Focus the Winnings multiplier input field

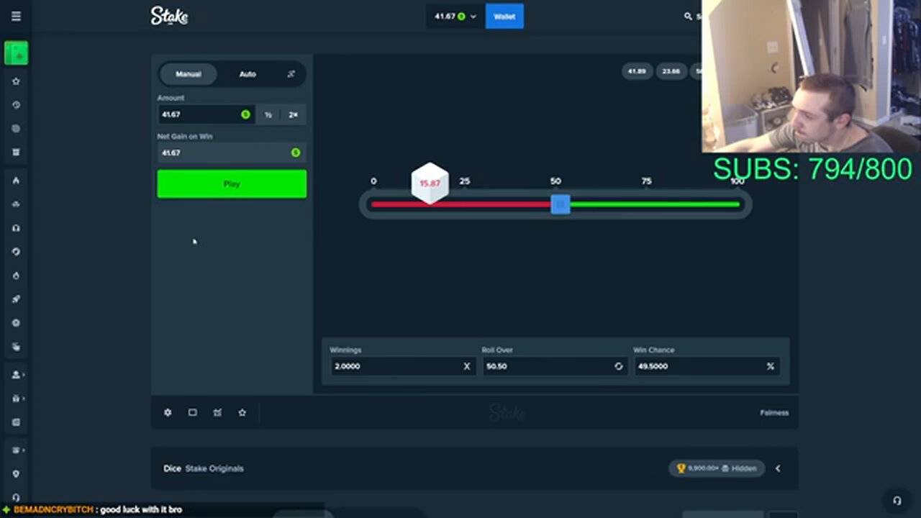[402, 366]
